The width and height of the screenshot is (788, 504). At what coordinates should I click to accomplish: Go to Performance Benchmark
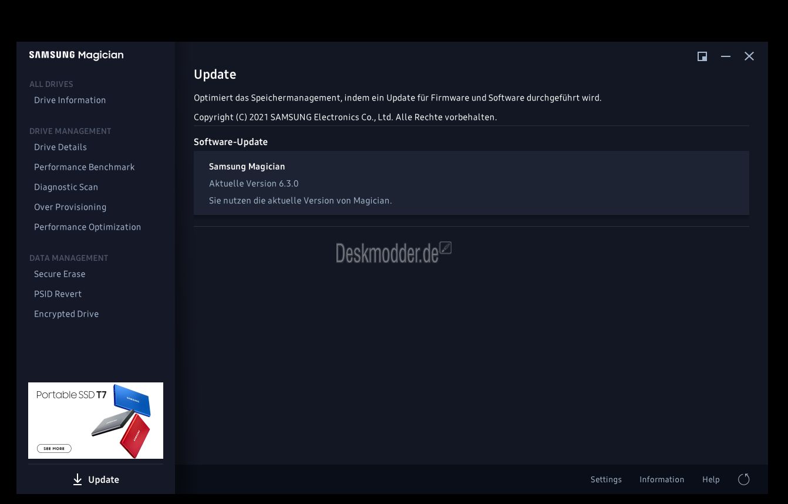tap(85, 167)
